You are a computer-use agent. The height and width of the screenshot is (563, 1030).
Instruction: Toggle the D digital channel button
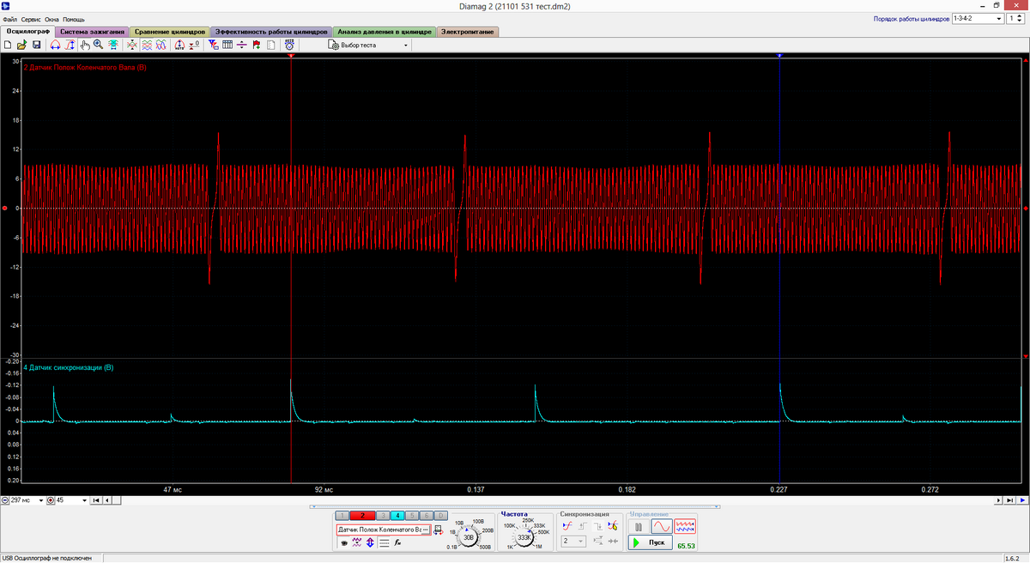[440, 515]
